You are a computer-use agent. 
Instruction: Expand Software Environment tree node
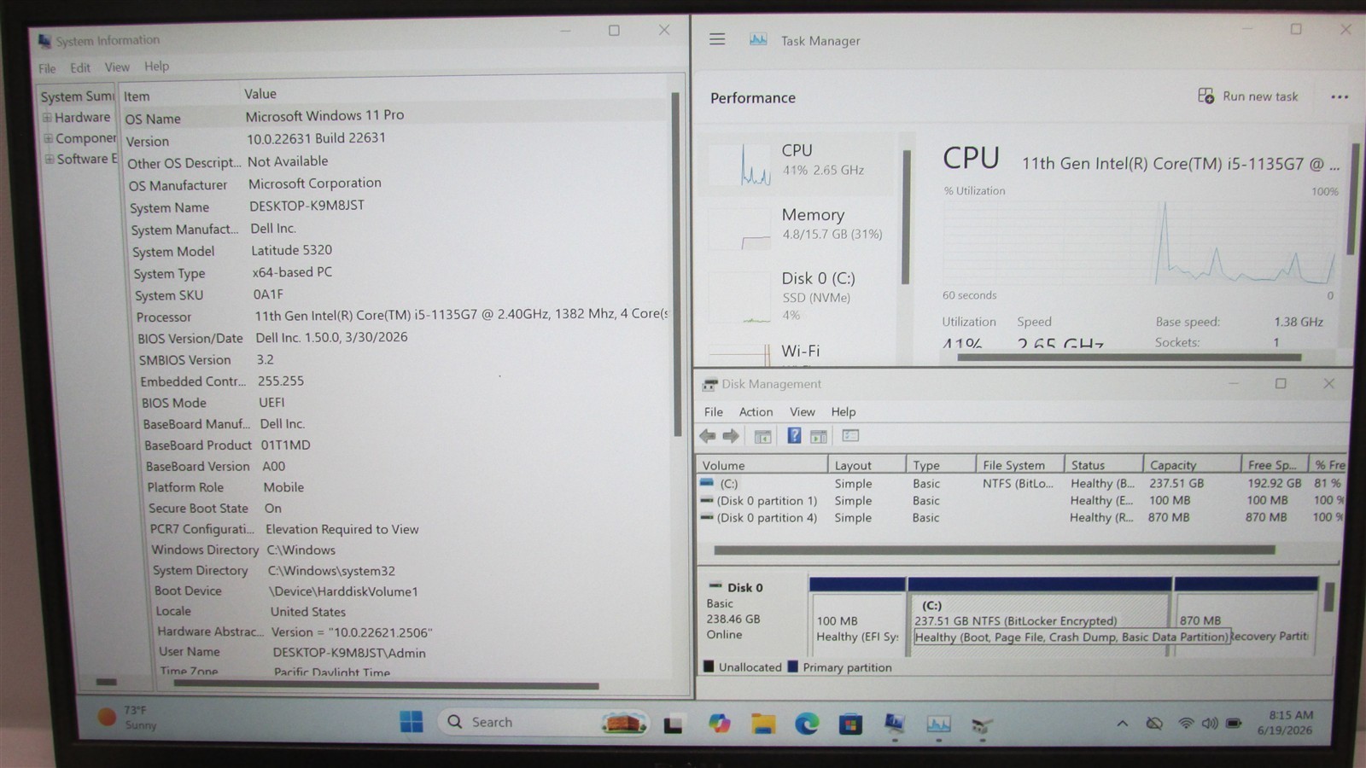[x=50, y=159]
